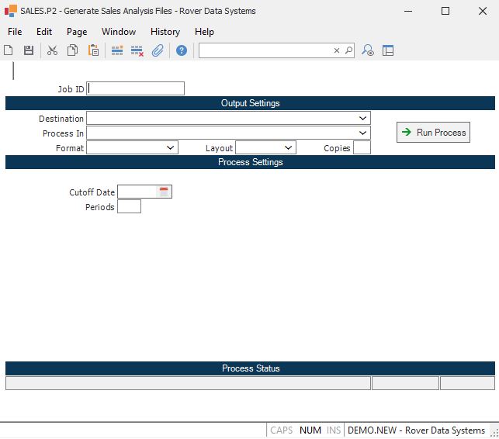Click the New document toolbar icon
The height and width of the screenshot is (439, 499).
(x=9, y=50)
